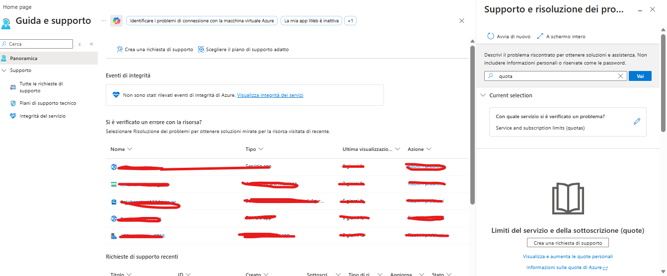Screen dimensions: 667x276
Task: Click the magnifier icon in the quota field
Action: [491, 76]
